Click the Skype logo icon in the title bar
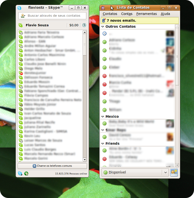Viewport: 194px width, 198px height. click(x=19, y=8)
